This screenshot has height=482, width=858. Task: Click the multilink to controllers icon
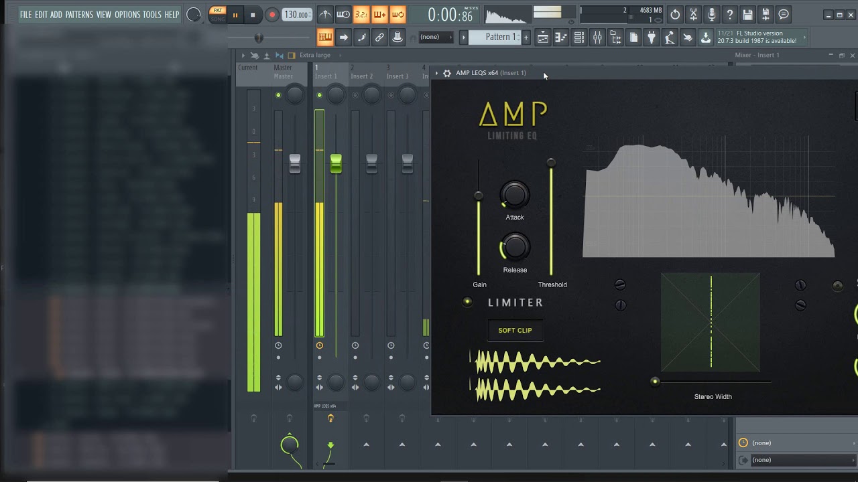pyautogui.click(x=379, y=37)
